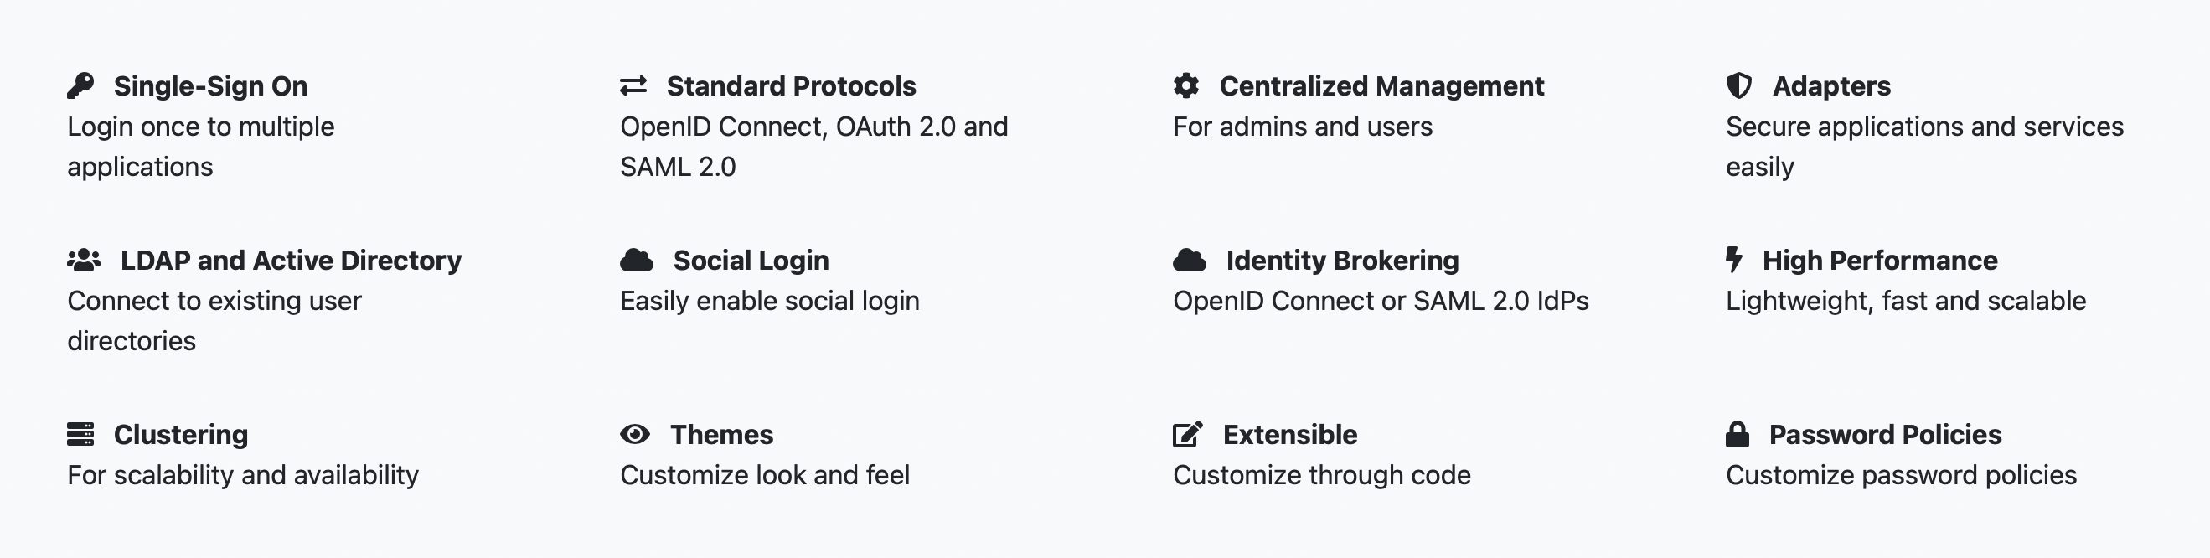Open the Standard Protocols heading

click(791, 85)
